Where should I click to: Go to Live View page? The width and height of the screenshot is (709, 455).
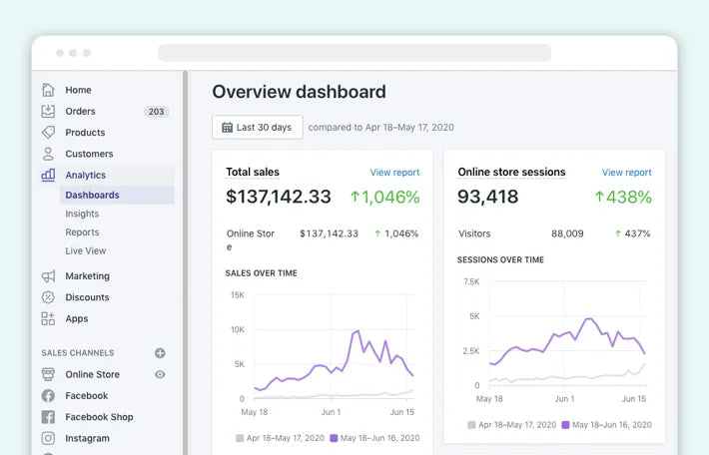click(x=86, y=250)
